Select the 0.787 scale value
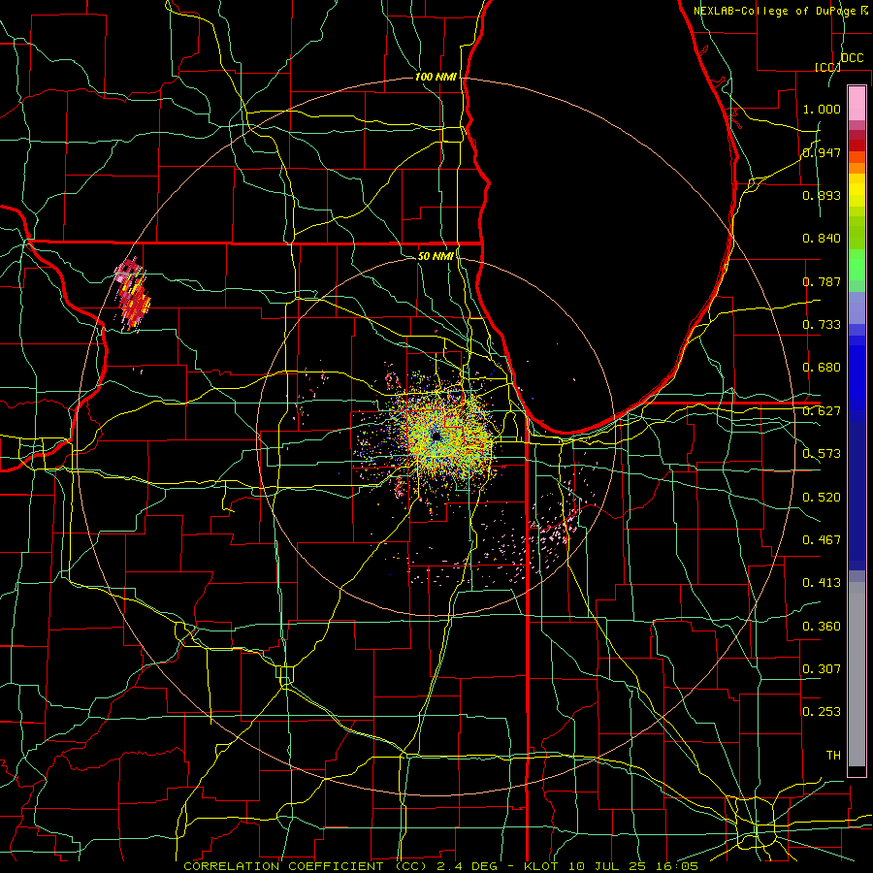Viewport: 873px width, 873px height. pos(822,281)
